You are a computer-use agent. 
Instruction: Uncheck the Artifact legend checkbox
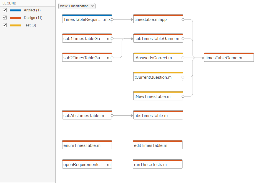(x=5, y=10)
